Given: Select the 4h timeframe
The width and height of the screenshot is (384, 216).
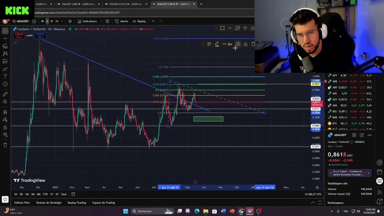Looking at the screenshot, I should (x=42, y=21).
